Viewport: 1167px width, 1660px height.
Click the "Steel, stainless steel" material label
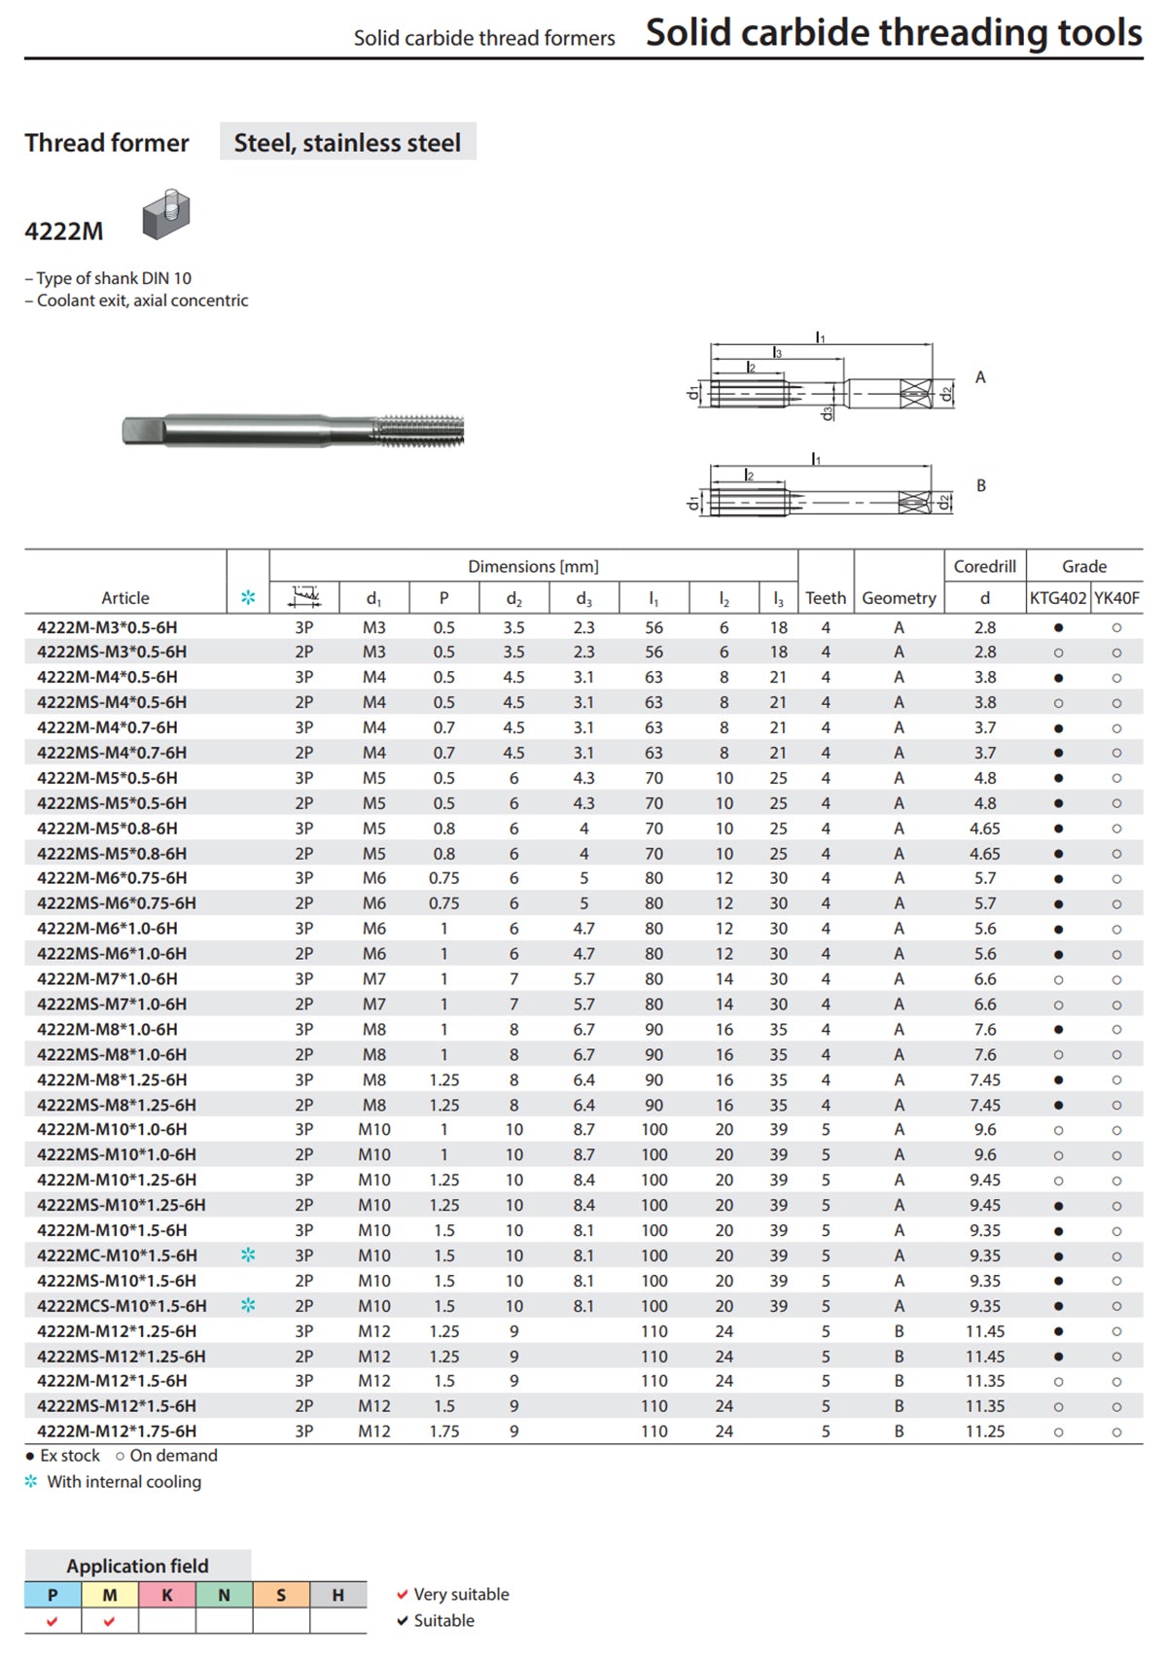click(347, 142)
